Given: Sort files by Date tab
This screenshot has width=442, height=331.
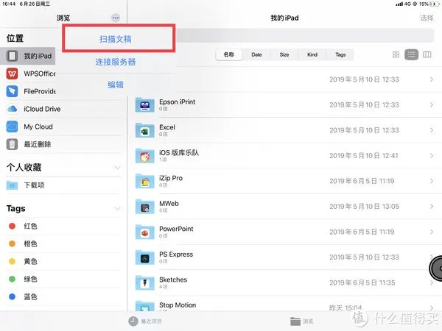Looking at the screenshot, I should click(x=256, y=54).
